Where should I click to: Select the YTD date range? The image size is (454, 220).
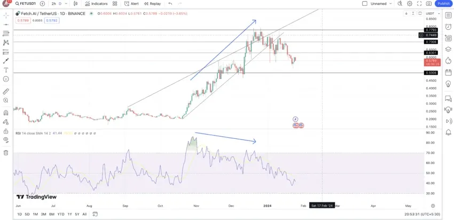point(61,214)
